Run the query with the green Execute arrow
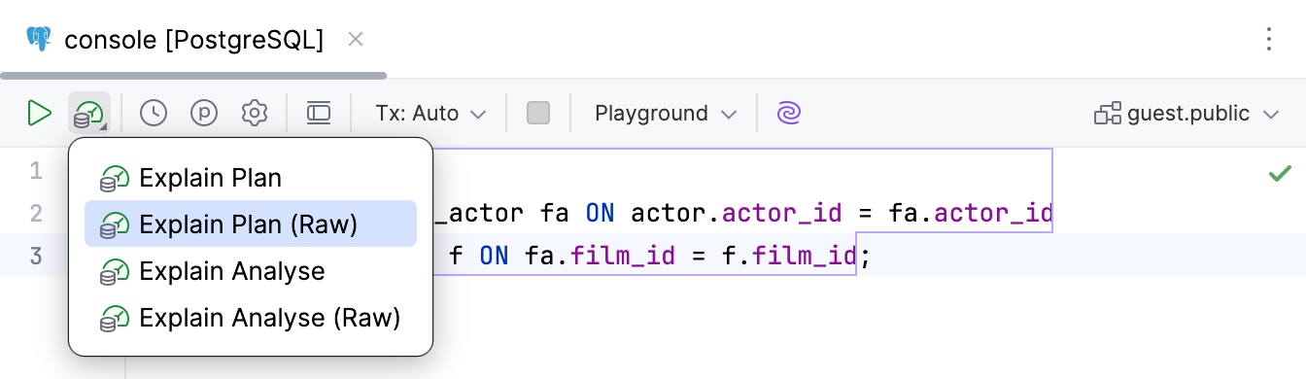Screen dimensions: 1306x379 pos(39,113)
